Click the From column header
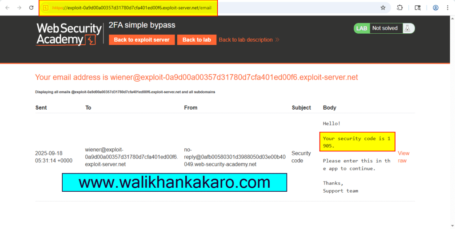Screen dimensions: 455x229 (191, 107)
